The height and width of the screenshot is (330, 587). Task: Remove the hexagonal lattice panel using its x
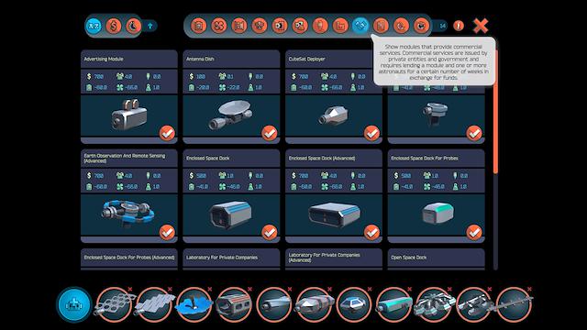[x=130, y=289]
